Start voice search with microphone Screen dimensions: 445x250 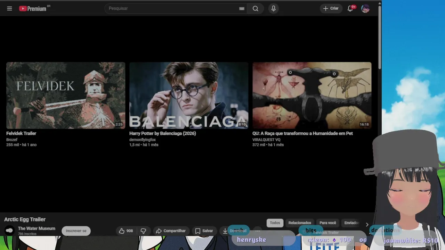click(274, 9)
